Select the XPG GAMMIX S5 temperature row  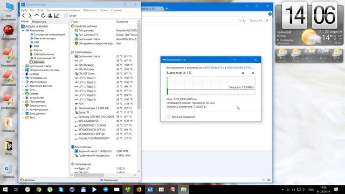(x=103, y=121)
